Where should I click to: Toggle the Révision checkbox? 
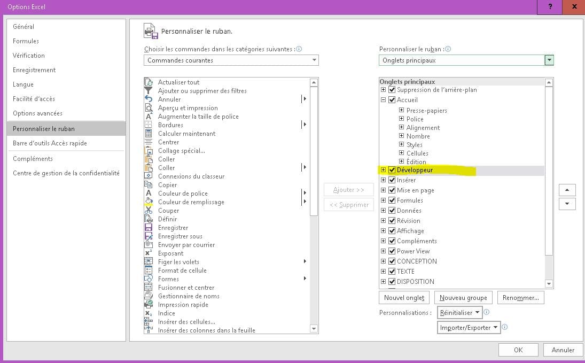pyautogui.click(x=392, y=221)
